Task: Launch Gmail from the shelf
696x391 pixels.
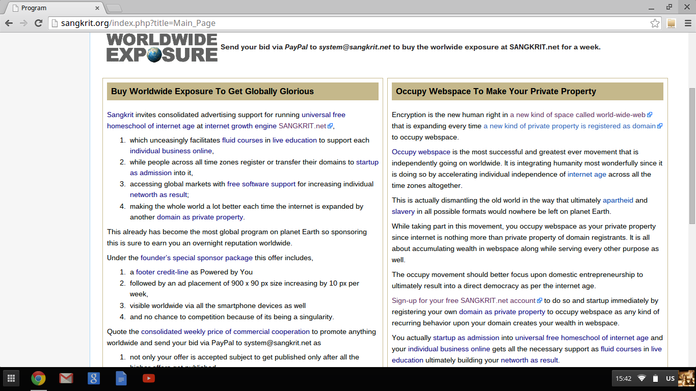Action: coord(66,378)
